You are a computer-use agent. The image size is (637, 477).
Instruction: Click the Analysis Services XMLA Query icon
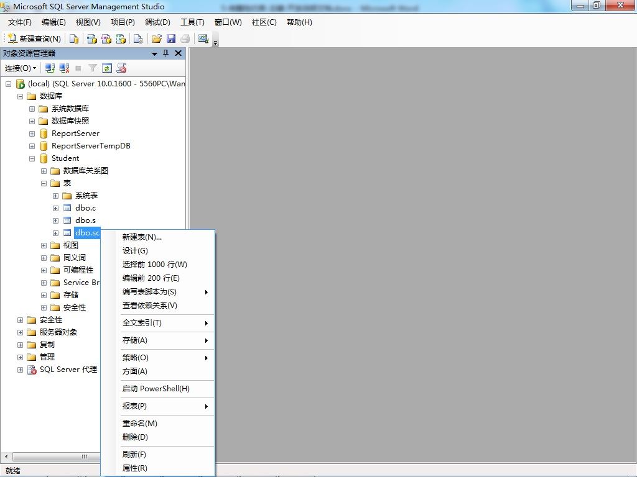coord(121,39)
